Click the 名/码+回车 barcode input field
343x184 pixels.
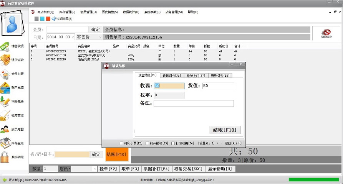pyautogui.click(x=72, y=154)
